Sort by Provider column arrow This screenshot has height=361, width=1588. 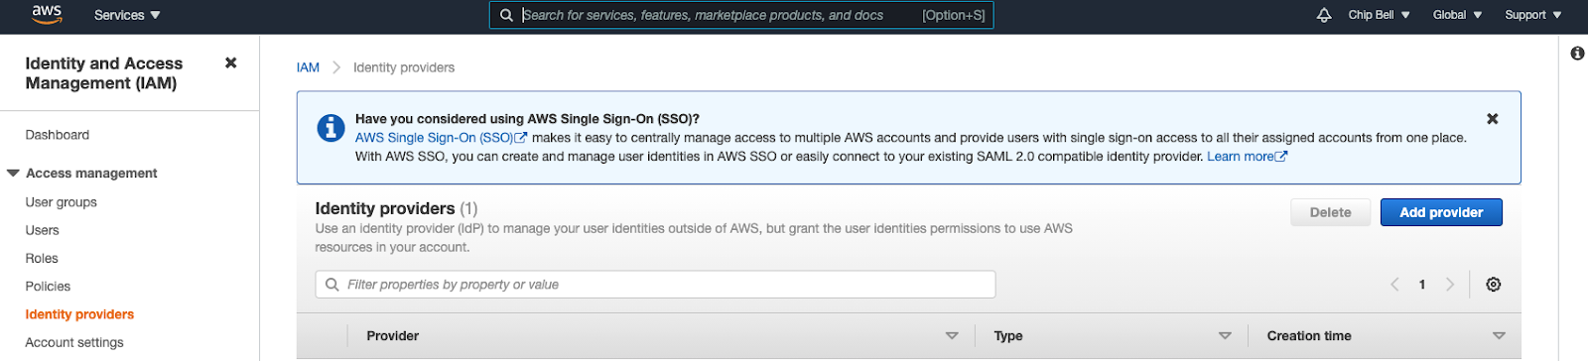[x=952, y=336]
